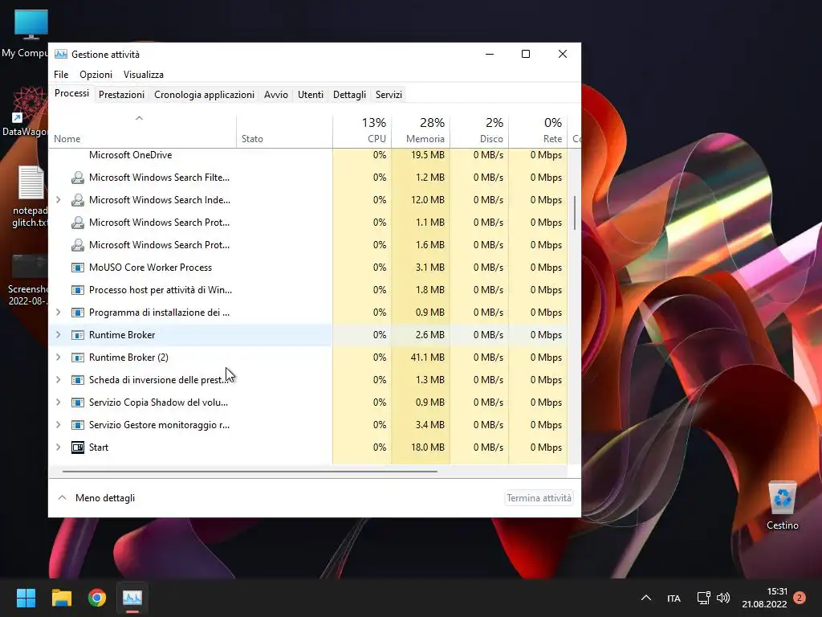
Task: Expand Runtime Broker (2) group
Action: click(x=58, y=358)
